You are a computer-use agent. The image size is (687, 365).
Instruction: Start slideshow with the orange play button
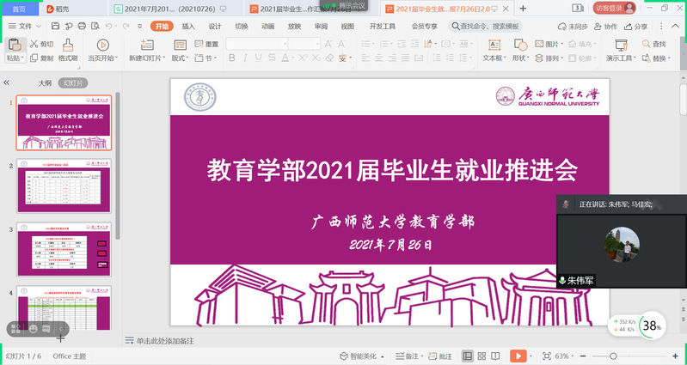coord(518,356)
